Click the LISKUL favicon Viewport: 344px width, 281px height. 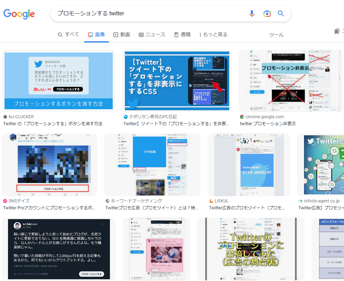coord(211,201)
